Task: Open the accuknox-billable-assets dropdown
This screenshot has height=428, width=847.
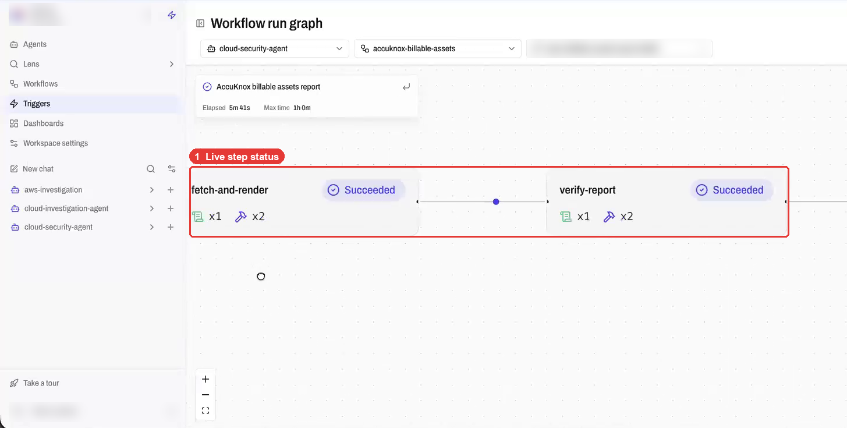Action: (438, 49)
